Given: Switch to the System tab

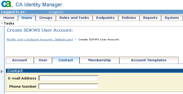Looking at the screenshot, I should tap(172, 18).
